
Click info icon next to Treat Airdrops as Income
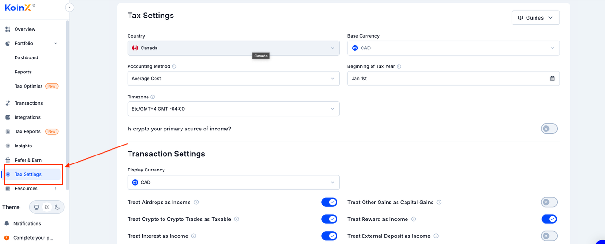click(196, 203)
